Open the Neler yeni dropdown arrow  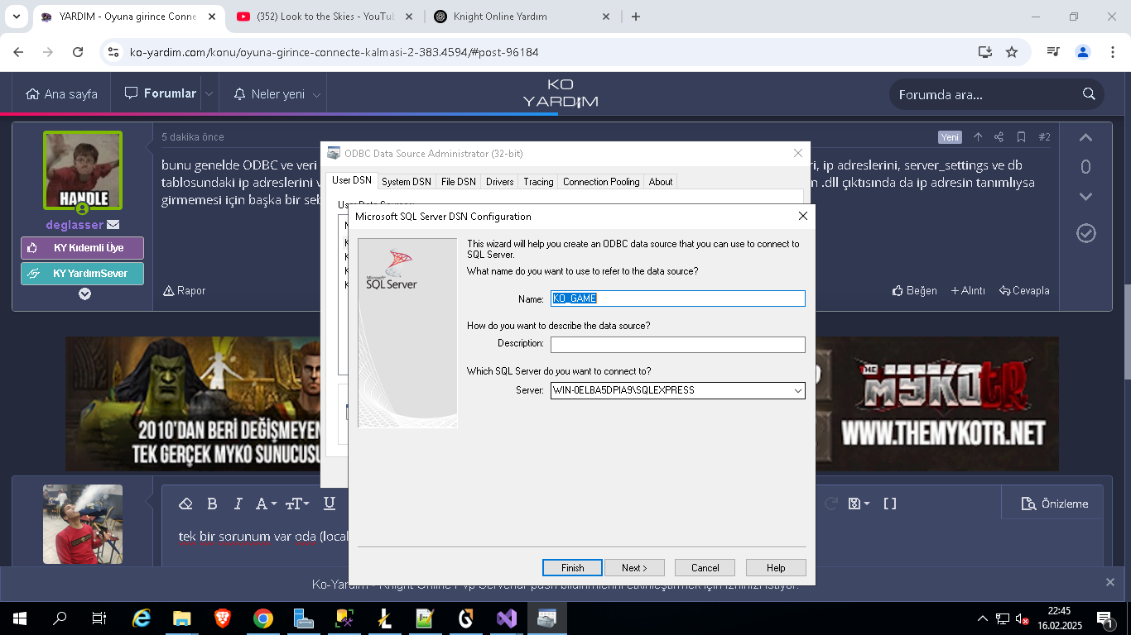click(316, 94)
